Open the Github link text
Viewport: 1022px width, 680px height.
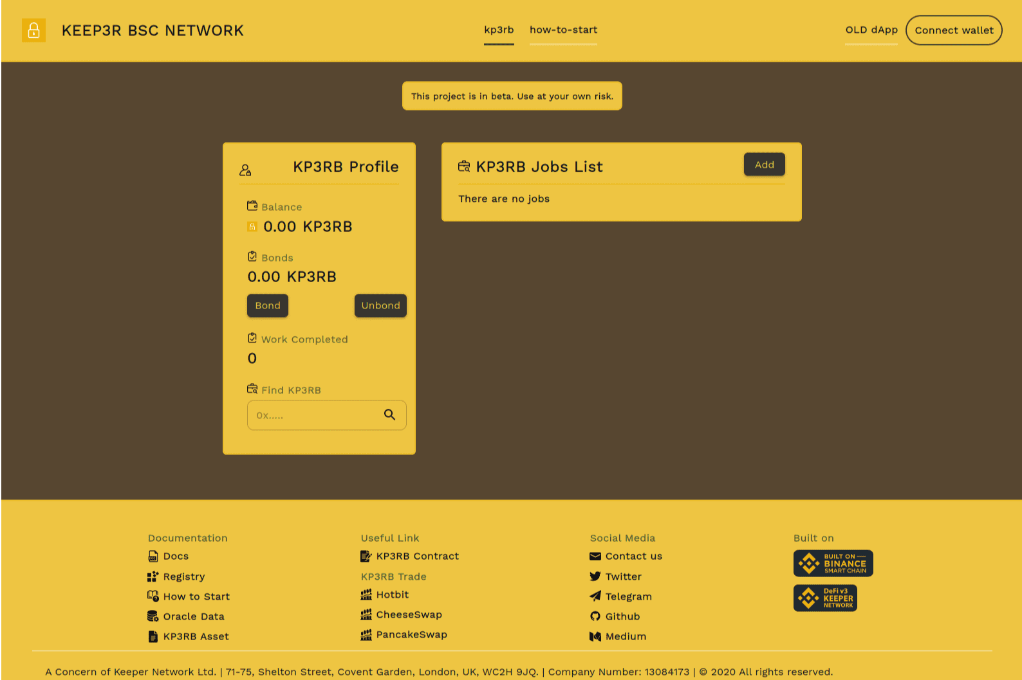pyautogui.click(x=623, y=616)
